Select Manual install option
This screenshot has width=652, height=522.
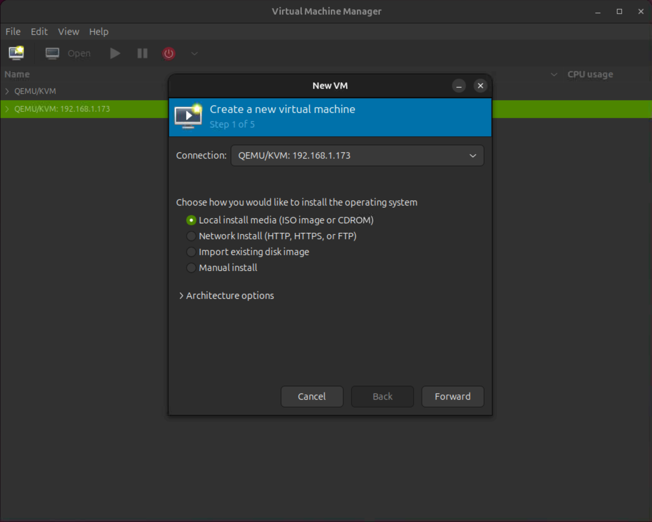click(x=191, y=267)
